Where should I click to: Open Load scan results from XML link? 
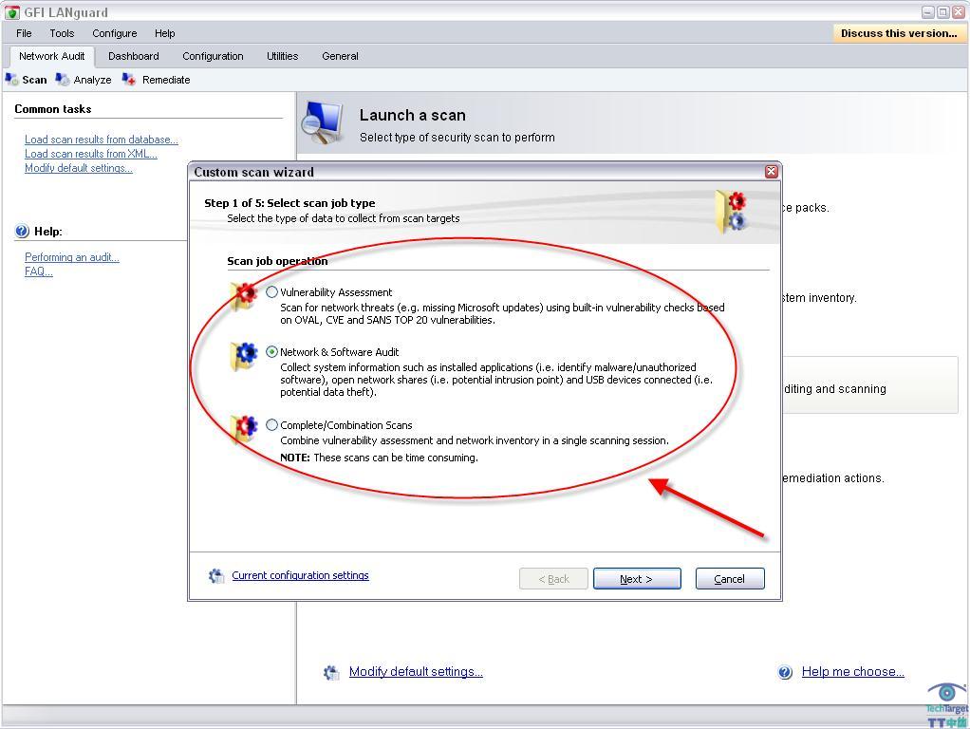(91, 154)
